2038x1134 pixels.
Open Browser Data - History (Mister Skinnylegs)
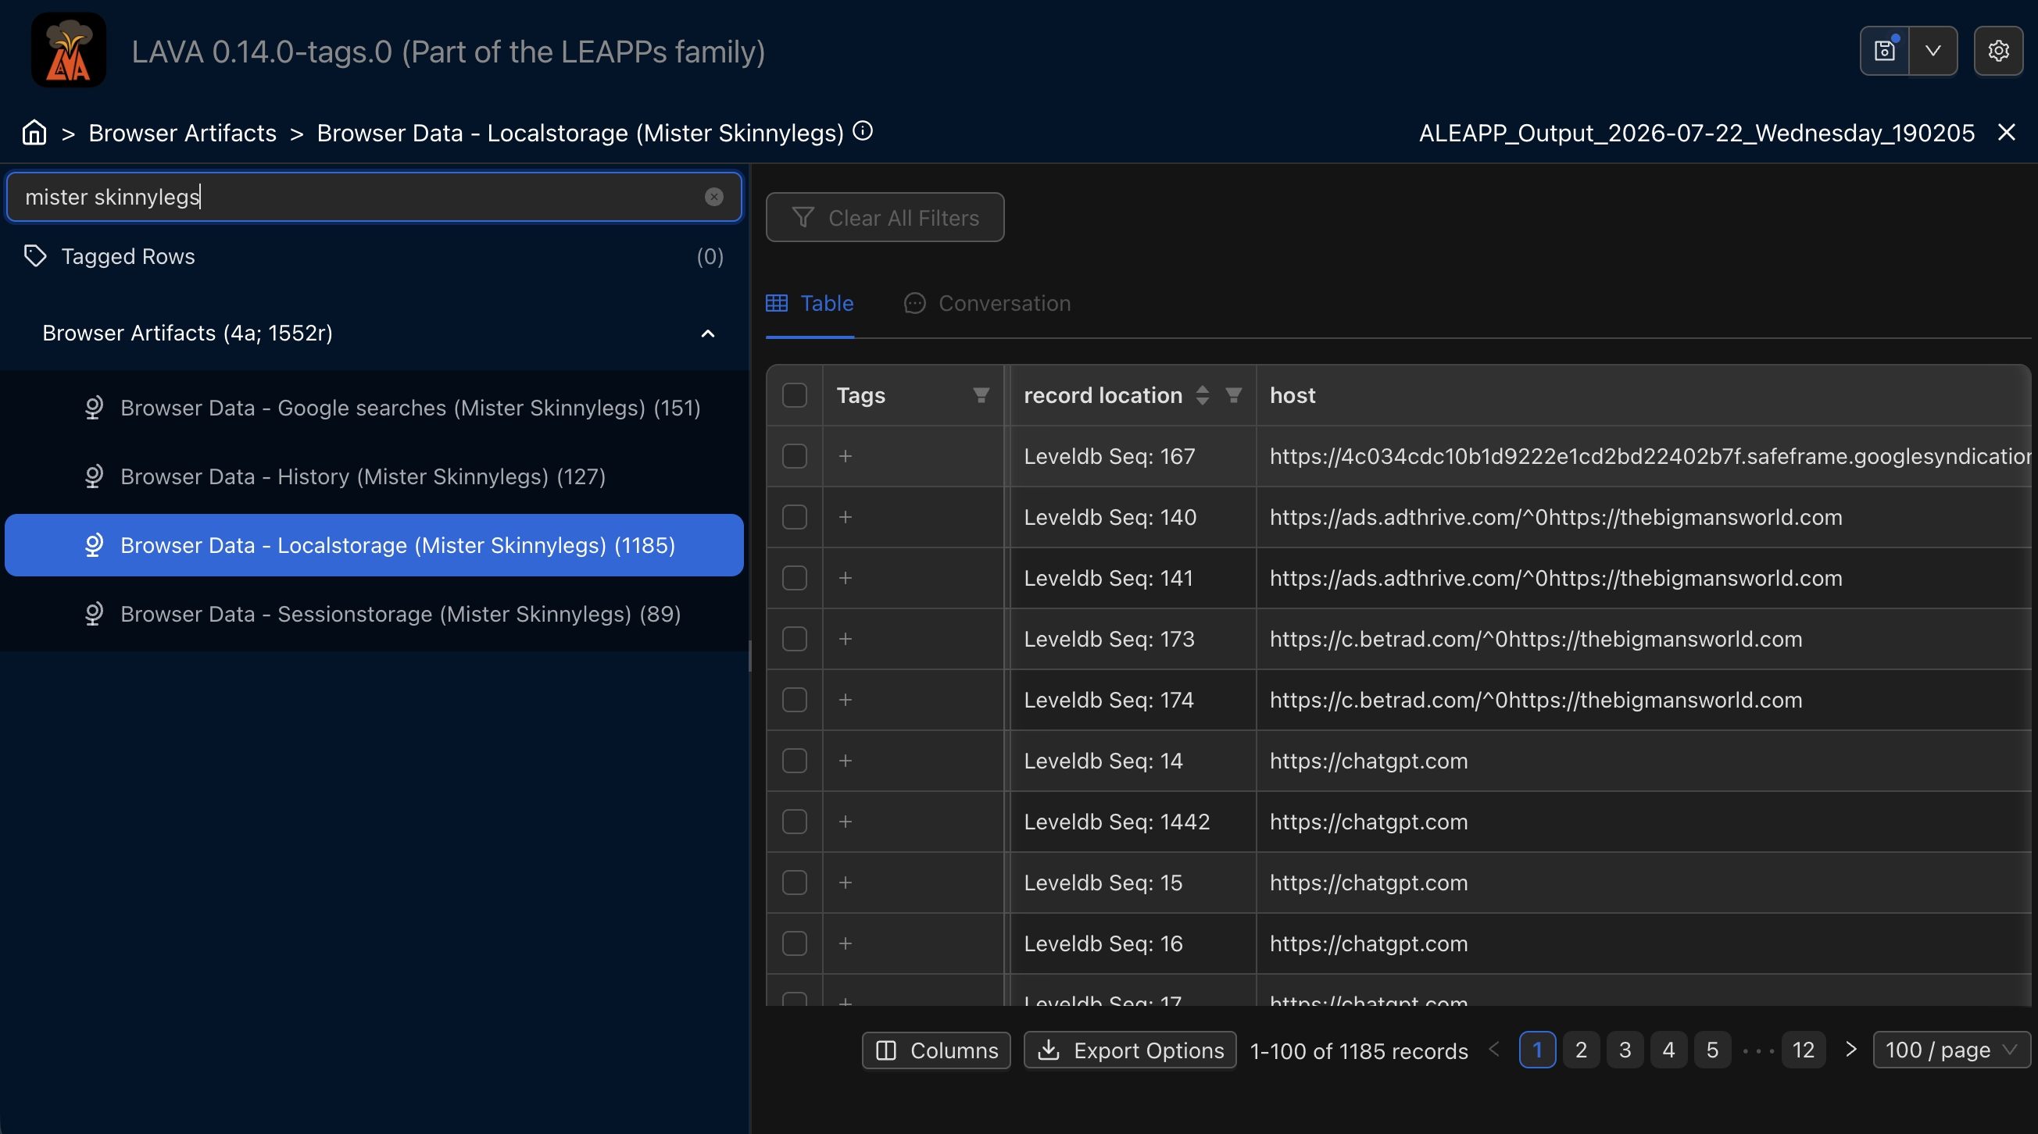[363, 477]
